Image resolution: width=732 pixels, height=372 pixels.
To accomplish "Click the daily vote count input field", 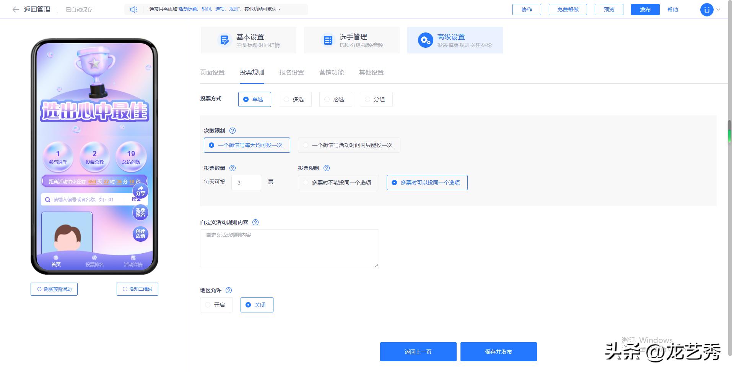I will tap(246, 182).
